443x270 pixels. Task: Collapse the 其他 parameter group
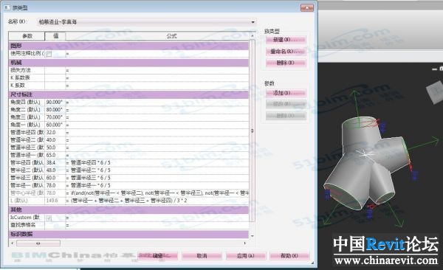coord(128,210)
